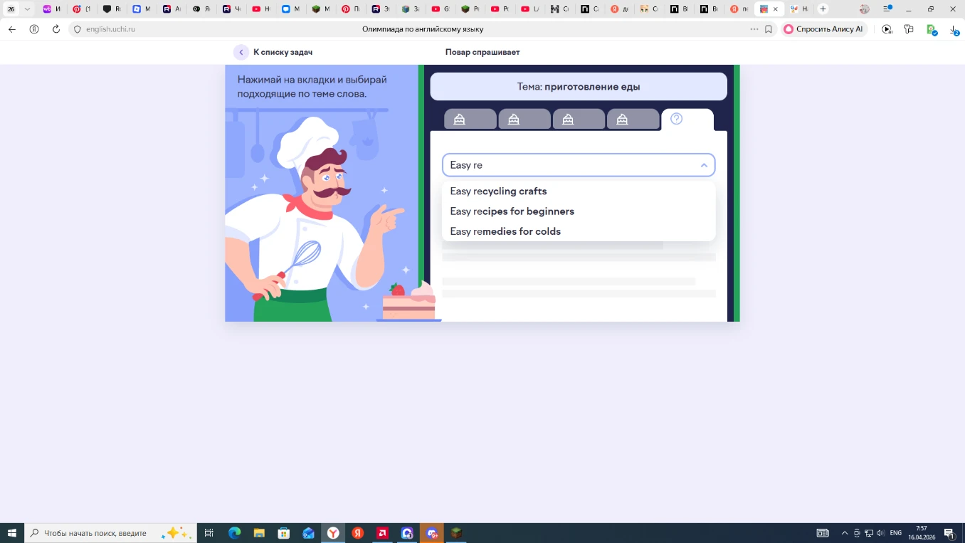Click the Windows Start button
Screen dimensions: 965x543
click(12, 533)
